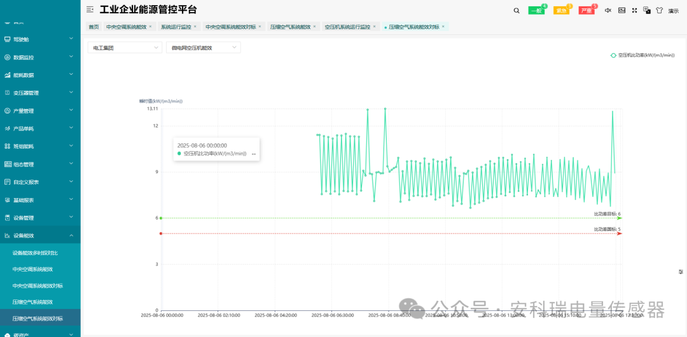Image resolution: width=687 pixels, height=337 pixels.
Task: Expand the 班组能耗 menu chevron
Action: (x=71, y=146)
